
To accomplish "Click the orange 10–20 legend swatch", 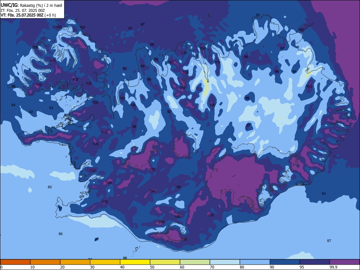I will [45, 262].
